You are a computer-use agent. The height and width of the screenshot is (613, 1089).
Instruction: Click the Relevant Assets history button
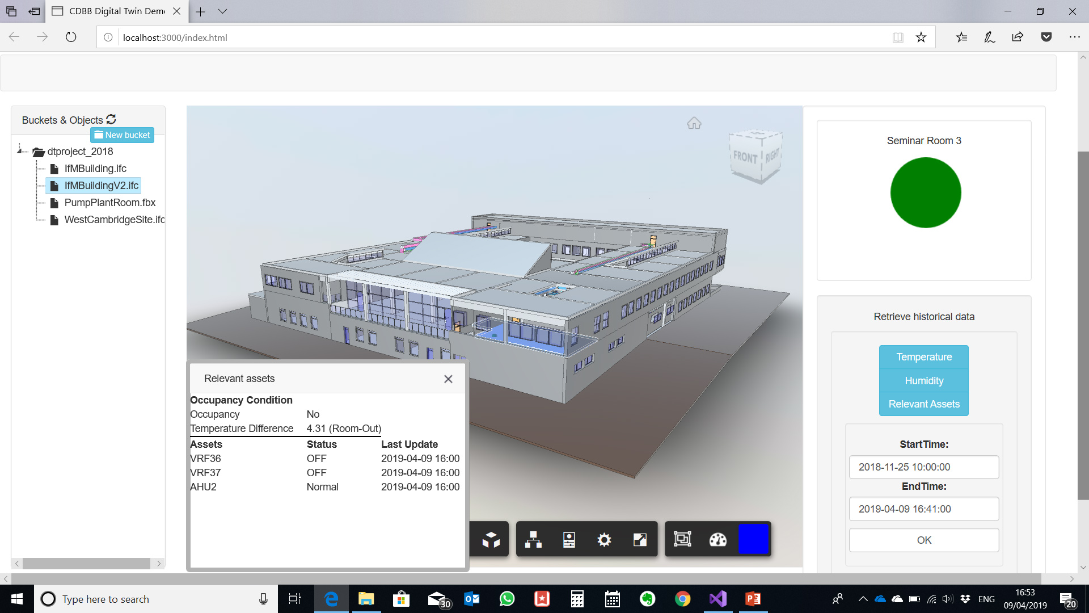[924, 404]
